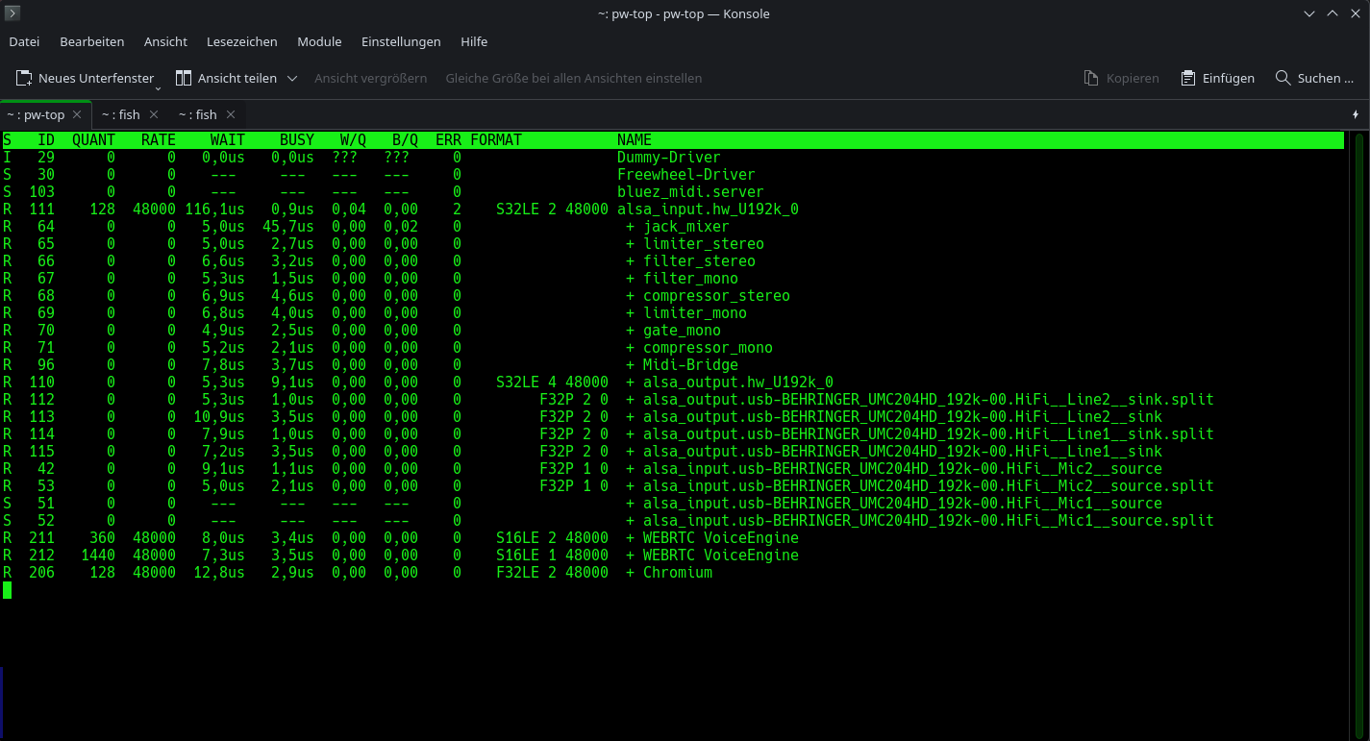
Task: Click the Ansicht teilen split-view icon
Action: [x=184, y=78]
